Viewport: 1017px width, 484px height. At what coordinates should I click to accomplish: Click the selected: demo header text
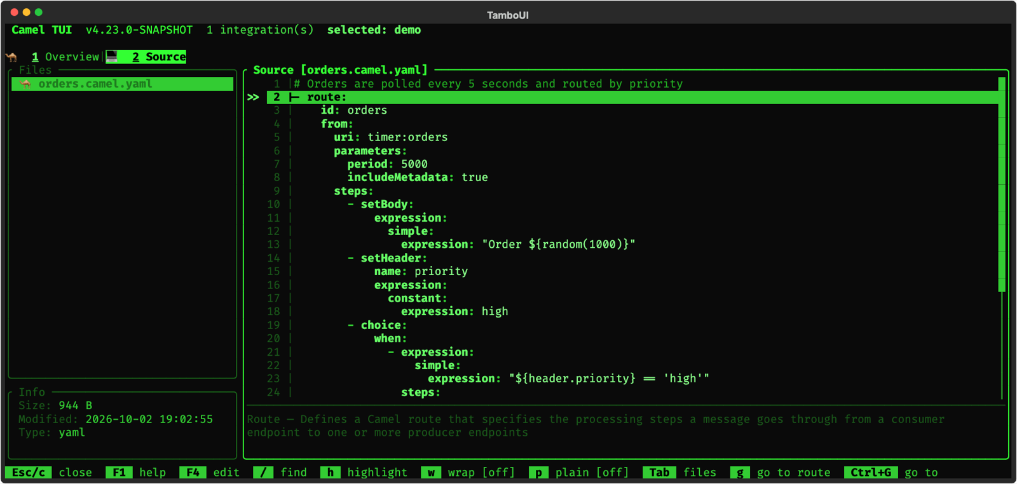(374, 30)
